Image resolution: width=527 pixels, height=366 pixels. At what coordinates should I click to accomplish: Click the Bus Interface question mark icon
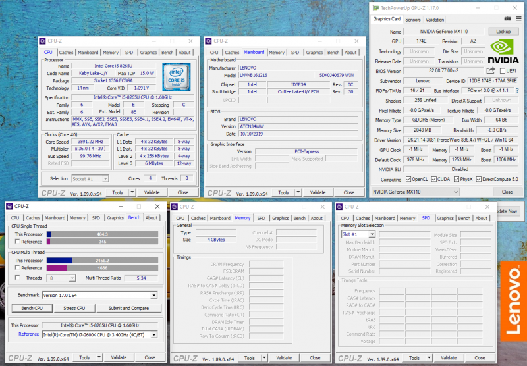click(x=516, y=91)
